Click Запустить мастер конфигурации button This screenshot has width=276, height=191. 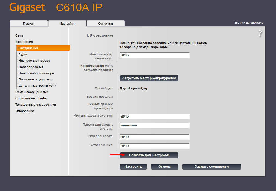tap(149, 78)
